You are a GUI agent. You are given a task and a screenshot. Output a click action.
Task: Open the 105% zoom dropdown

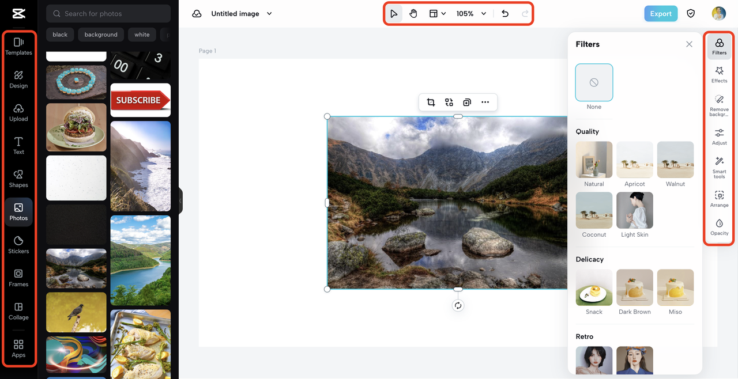pos(471,14)
